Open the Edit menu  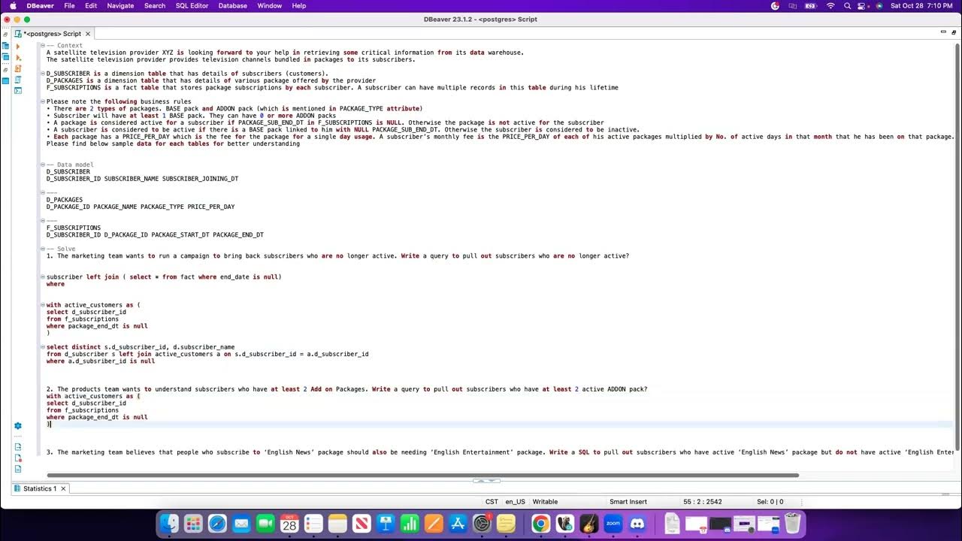[91, 5]
